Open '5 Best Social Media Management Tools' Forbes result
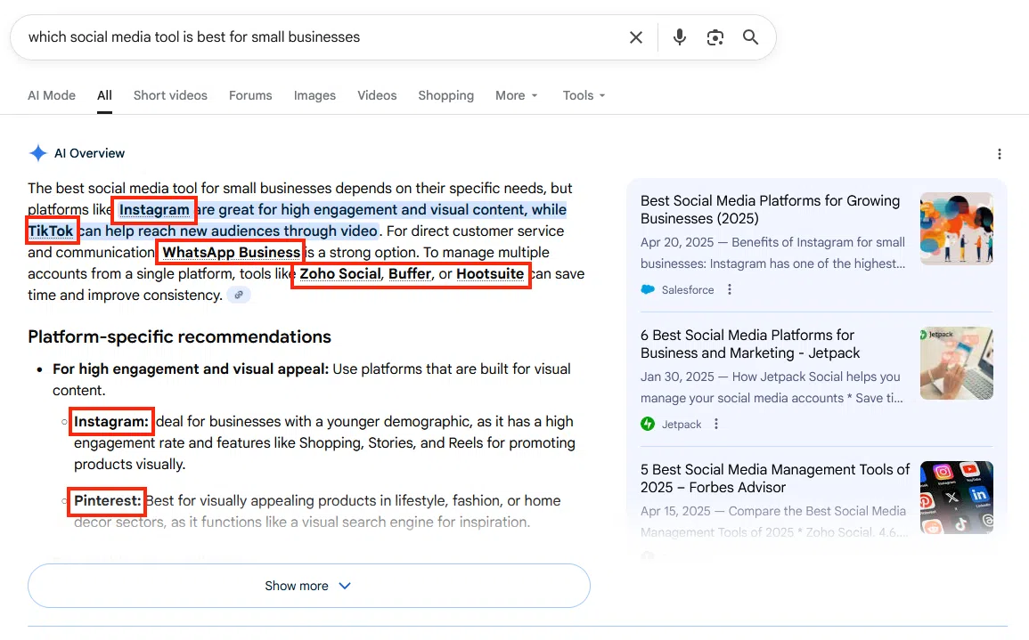 click(x=775, y=478)
